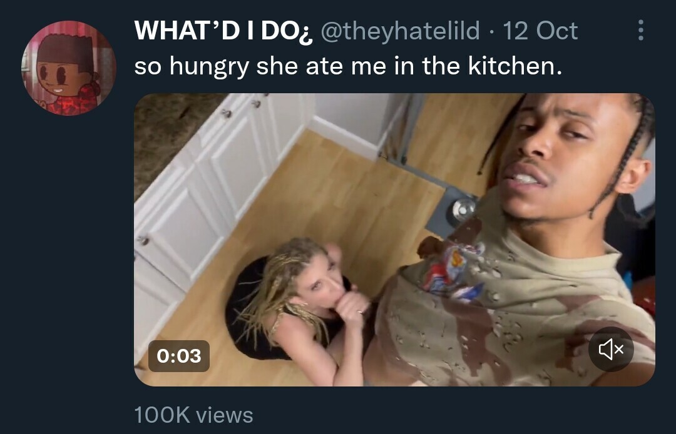Screen dimensions: 676x434
Task: Play the embedded video
Action: pos(394,240)
